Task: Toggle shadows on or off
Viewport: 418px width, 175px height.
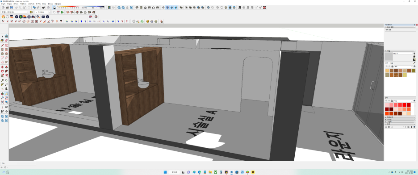Action: 54,8
